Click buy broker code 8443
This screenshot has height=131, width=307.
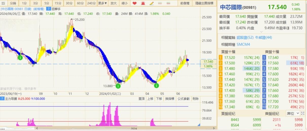pyautogui.click(x=235, y=120)
